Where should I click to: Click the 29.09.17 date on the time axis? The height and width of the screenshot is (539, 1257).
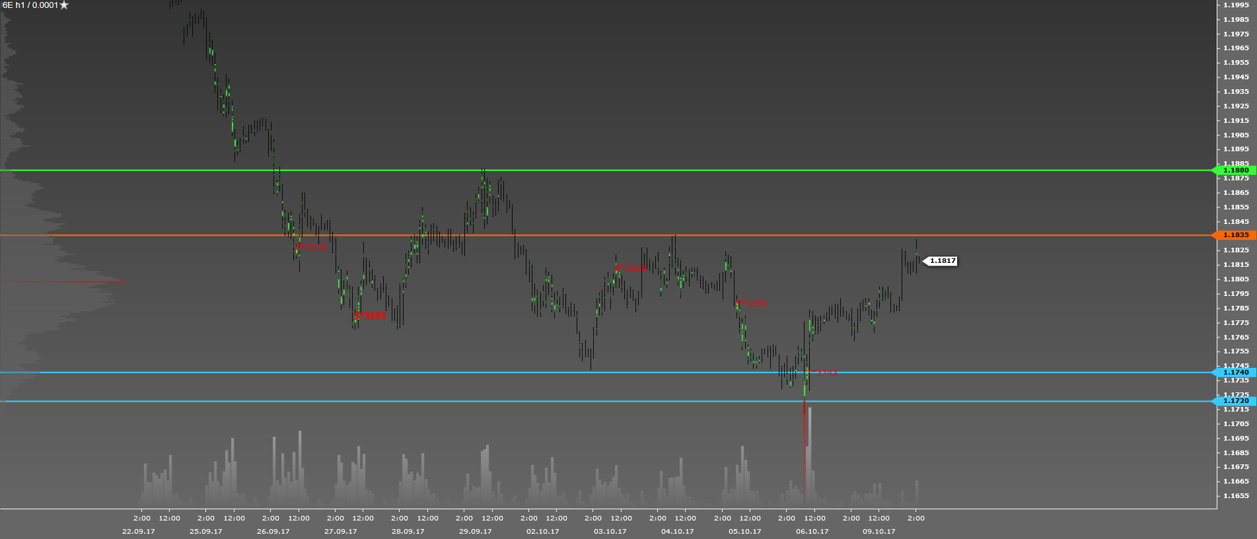click(475, 531)
